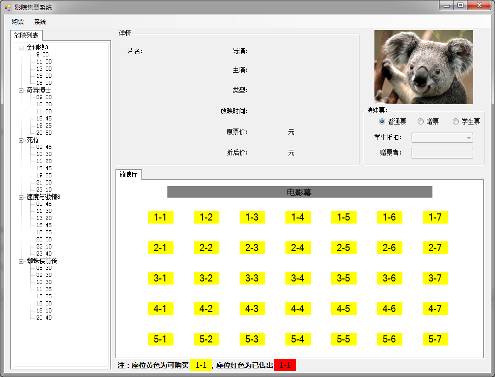The image size is (495, 377).
Task: Collapse the 蜘蛛侠前传 tree node
Action: (x=21, y=261)
